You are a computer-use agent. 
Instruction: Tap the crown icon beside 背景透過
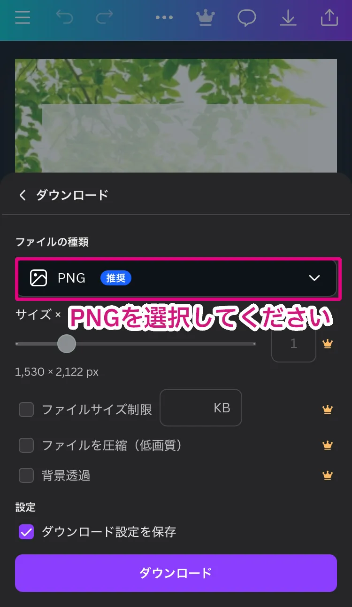coord(328,475)
